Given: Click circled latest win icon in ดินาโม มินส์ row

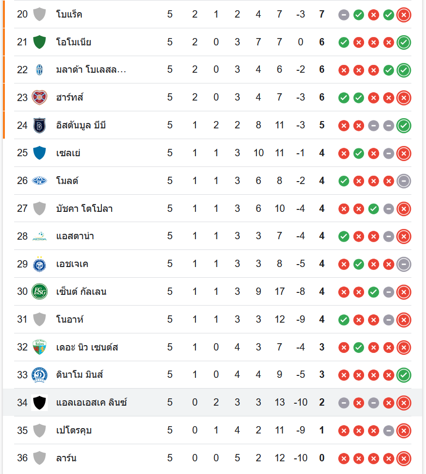Looking at the screenshot, I should (404, 375).
